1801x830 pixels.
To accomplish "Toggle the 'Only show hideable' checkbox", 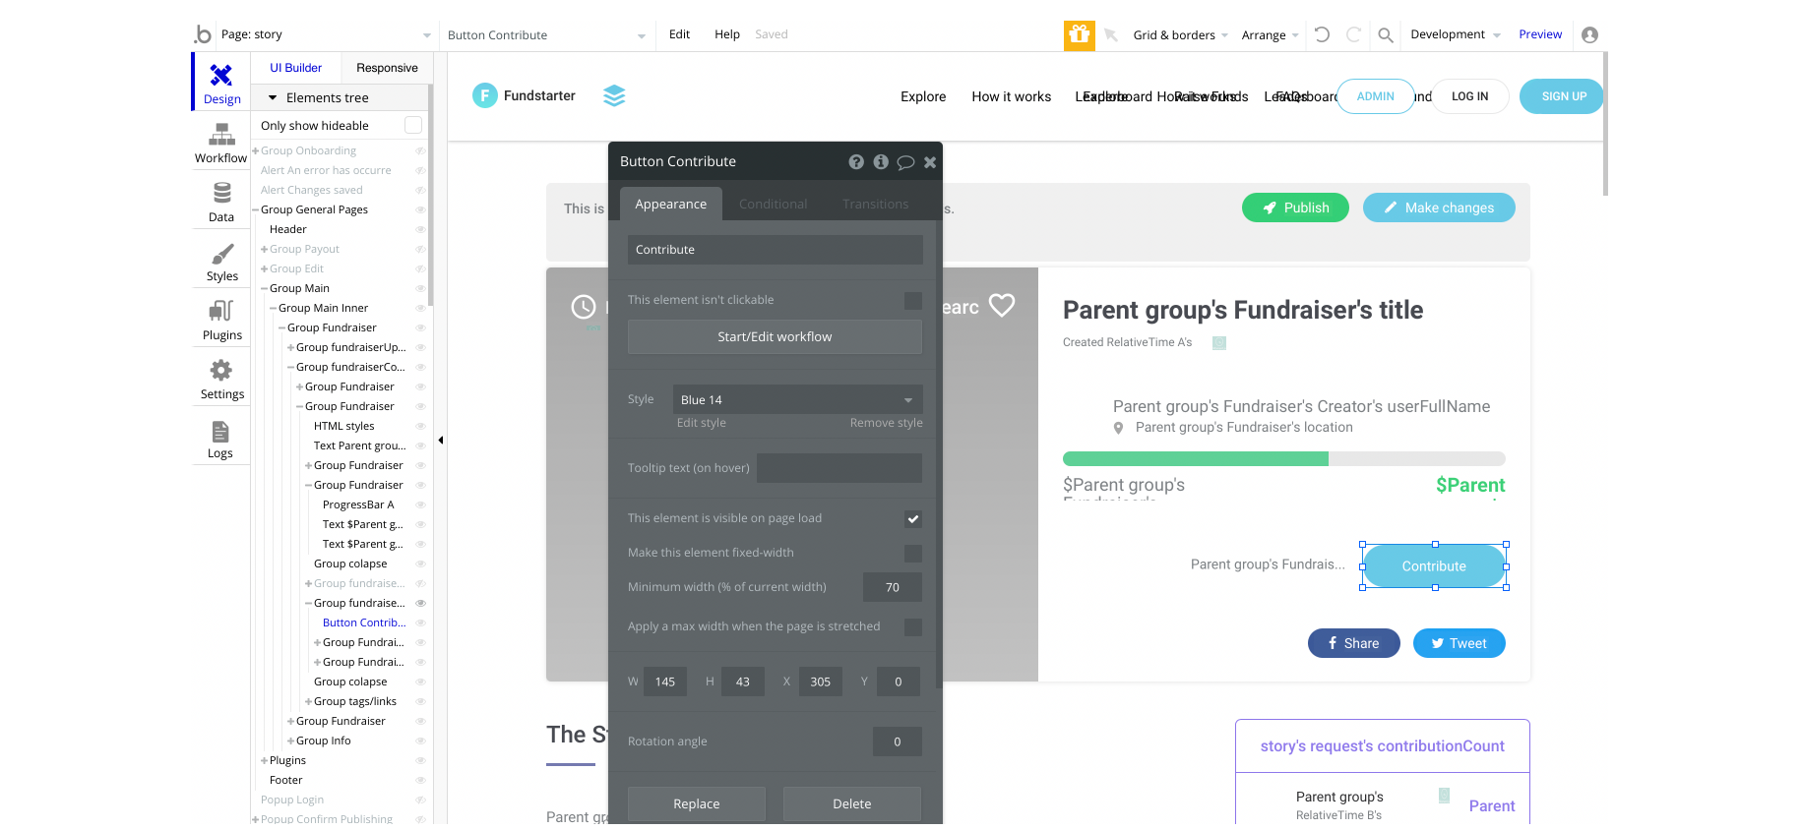I will pos(413,125).
